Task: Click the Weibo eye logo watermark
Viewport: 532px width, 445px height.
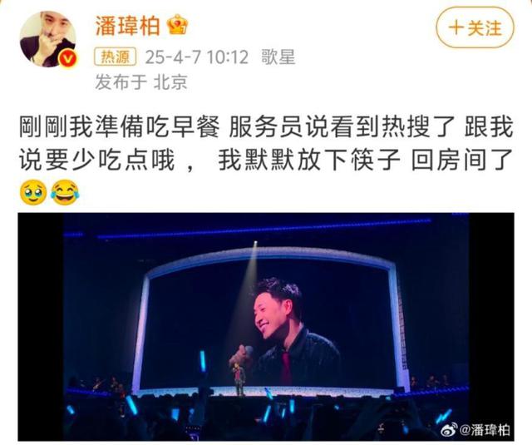Action: [x=449, y=430]
